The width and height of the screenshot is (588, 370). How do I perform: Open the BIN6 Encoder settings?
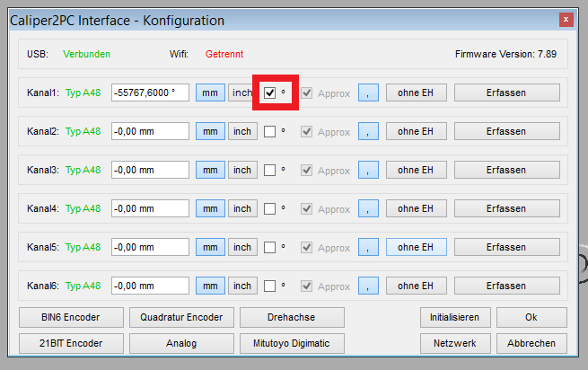71,317
